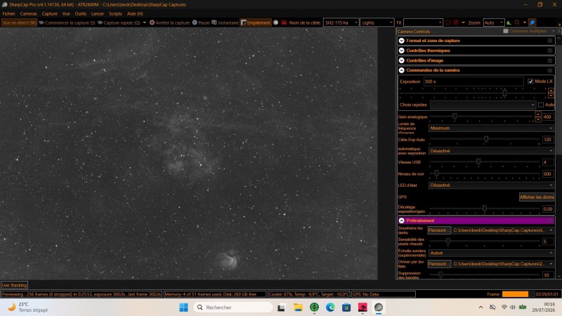Open the Outils menu
Viewport: 562px width, 316px height.
click(80, 13)
